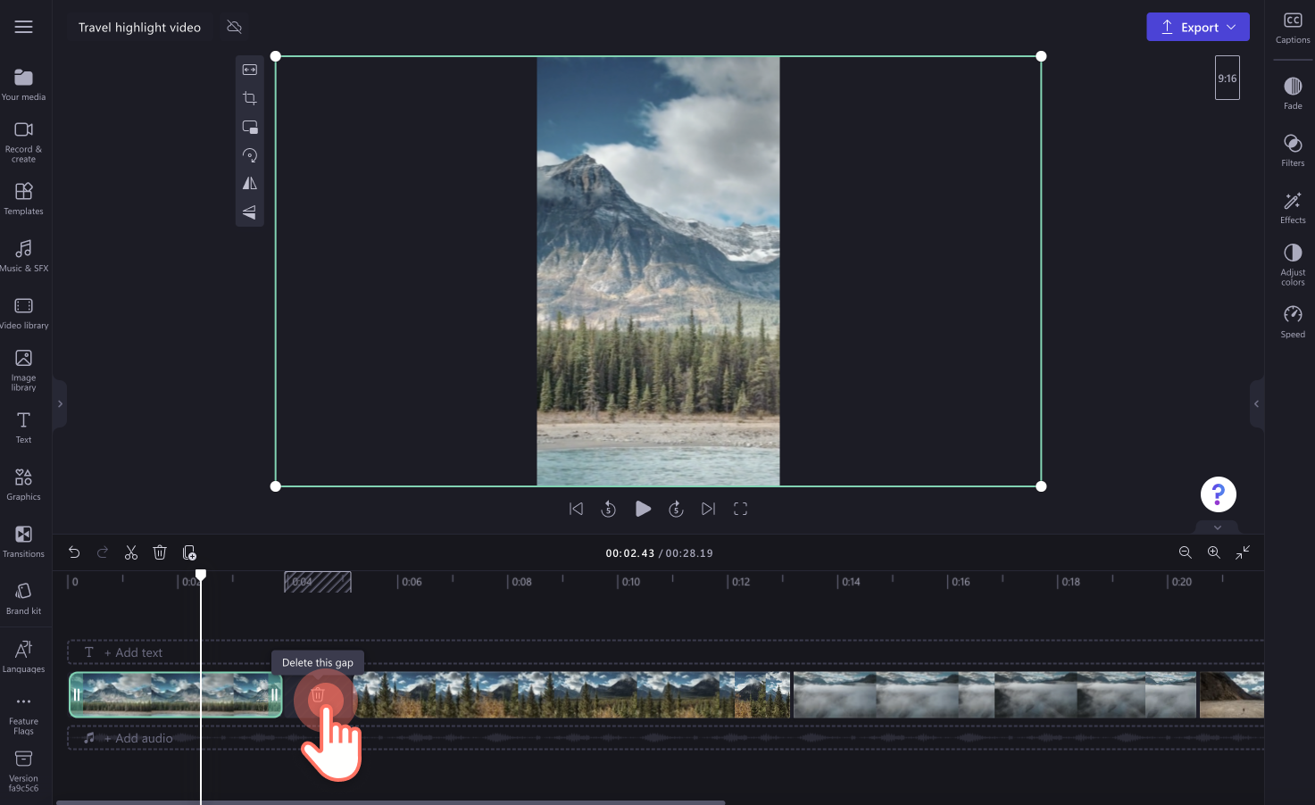Open Feature Flags menu

24,714
